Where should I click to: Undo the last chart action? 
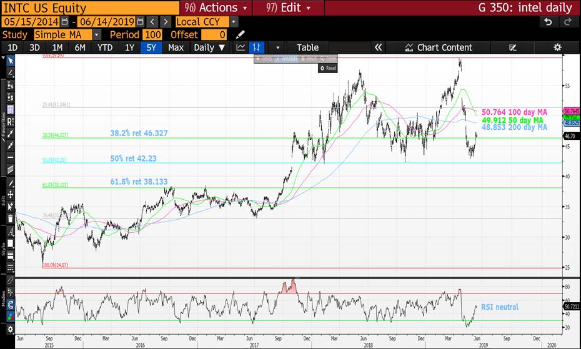[x=548, y=22]
